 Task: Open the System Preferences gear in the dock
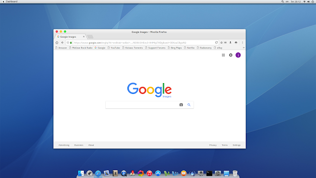[x=218, y=173]
